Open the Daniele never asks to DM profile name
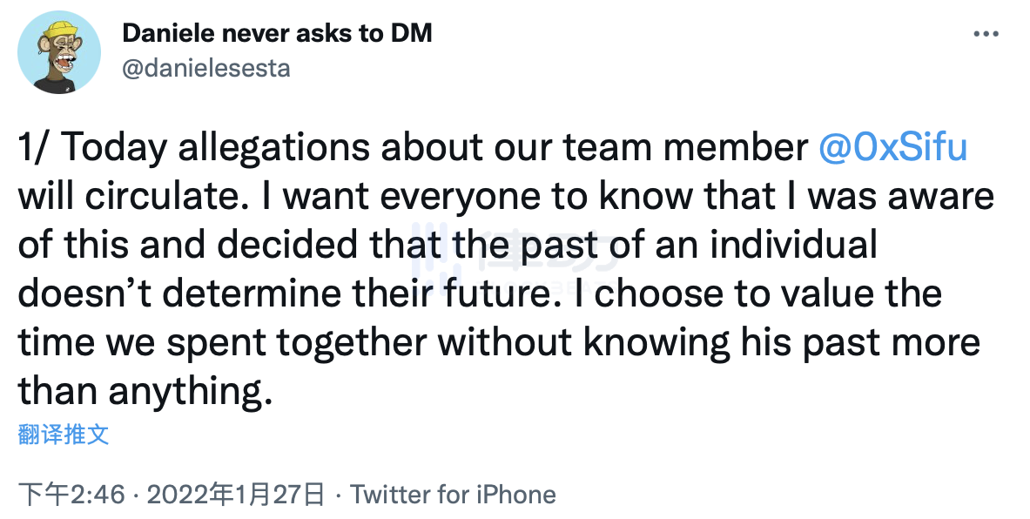Screen dimensions: 1030x519 point(277,34)
